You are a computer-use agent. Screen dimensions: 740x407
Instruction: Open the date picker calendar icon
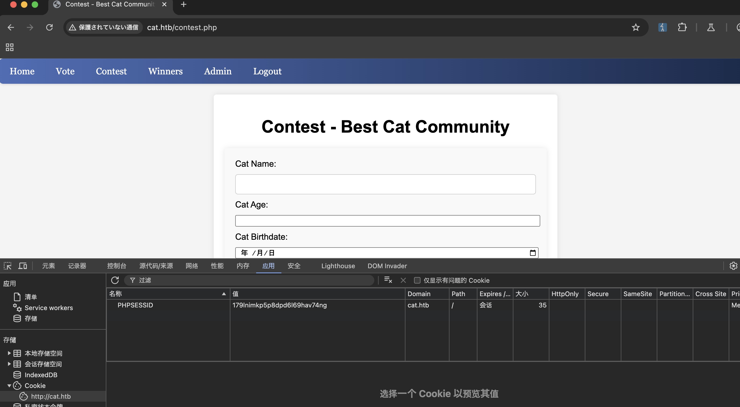coord(533,253)
